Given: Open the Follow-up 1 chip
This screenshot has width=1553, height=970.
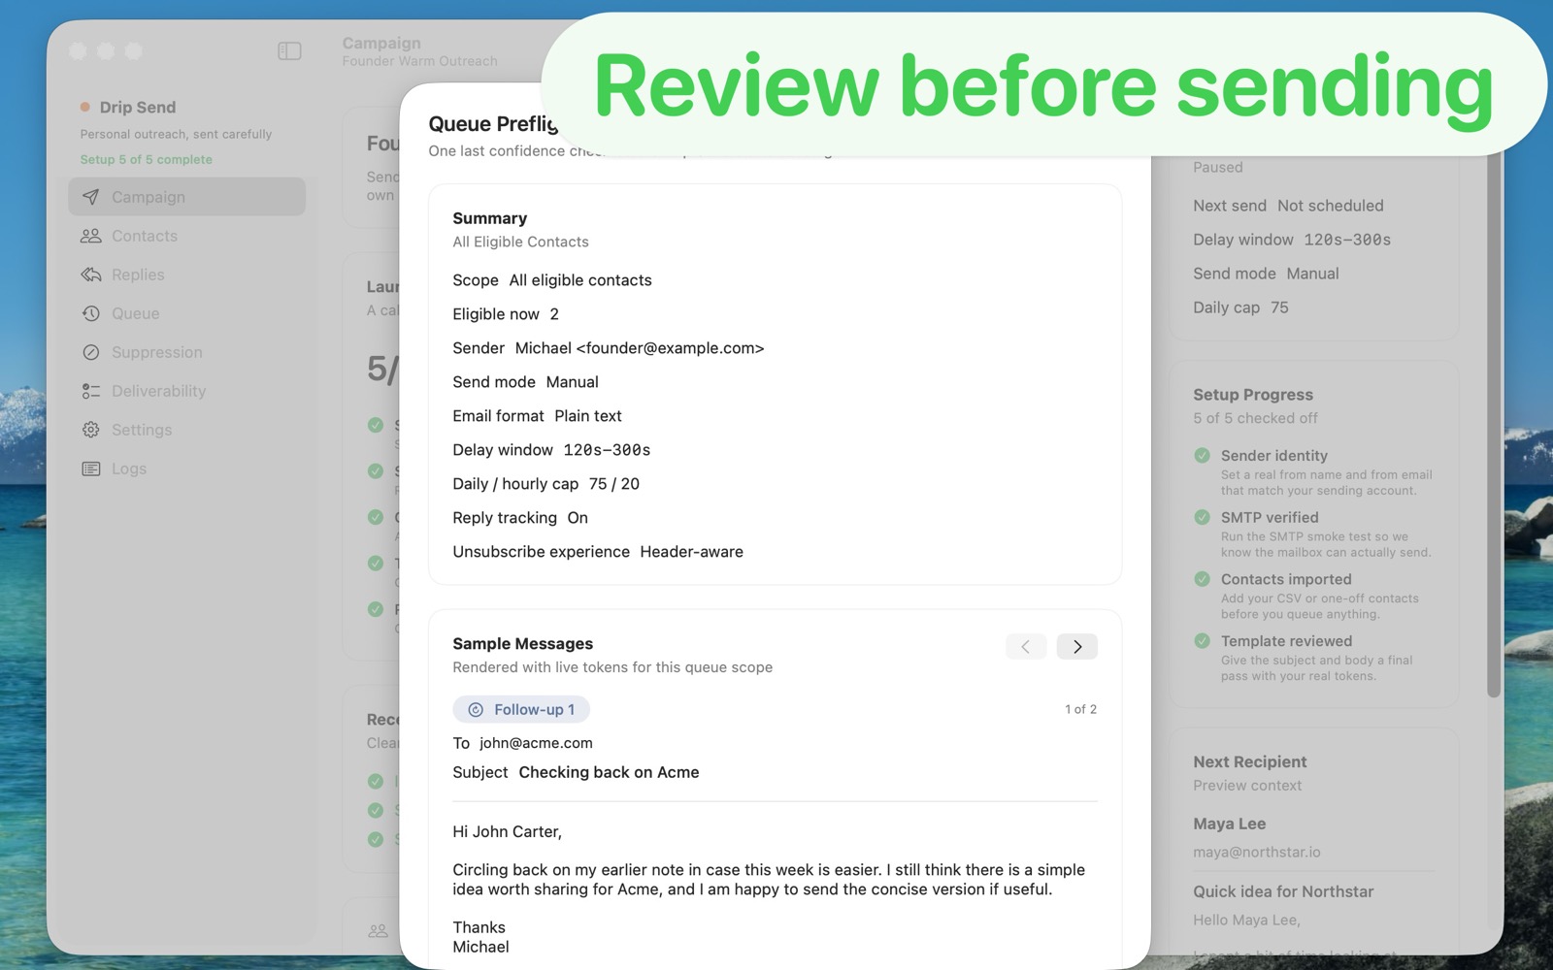Looking at the screenshot, I should coord(521,709).
